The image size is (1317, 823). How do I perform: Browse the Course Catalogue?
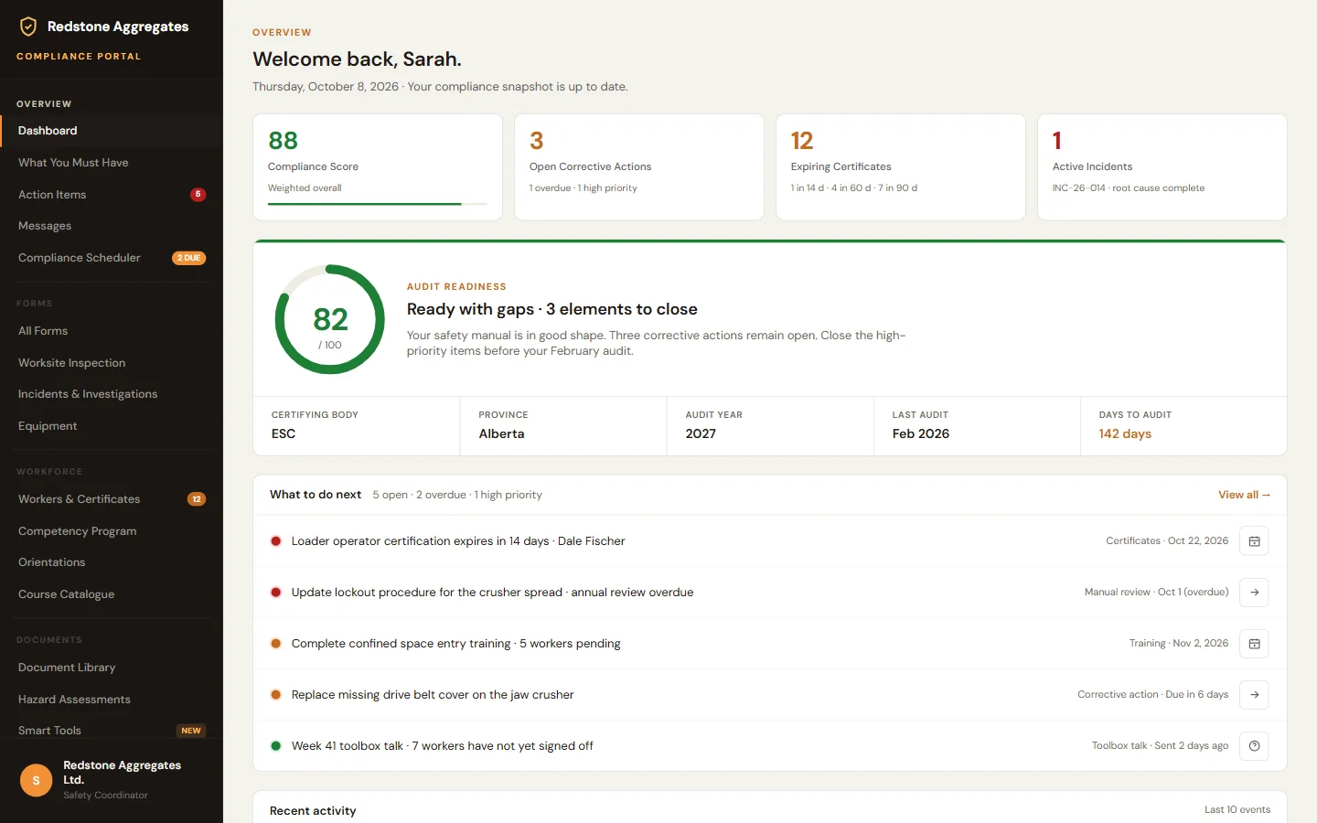click(112, 594)
